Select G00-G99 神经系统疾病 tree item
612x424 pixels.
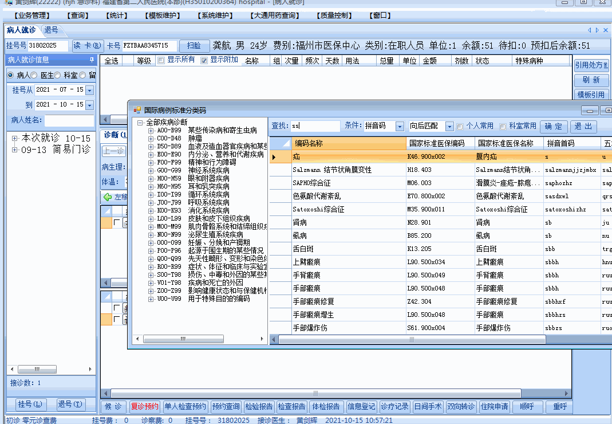coord(193,171)
